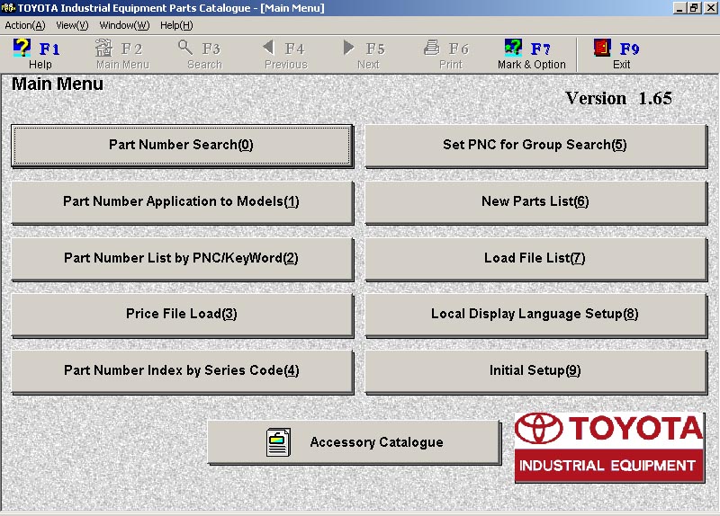
Task: Open Part Number Application to Models
Action: pyautogui.click(x=182, y=201)
